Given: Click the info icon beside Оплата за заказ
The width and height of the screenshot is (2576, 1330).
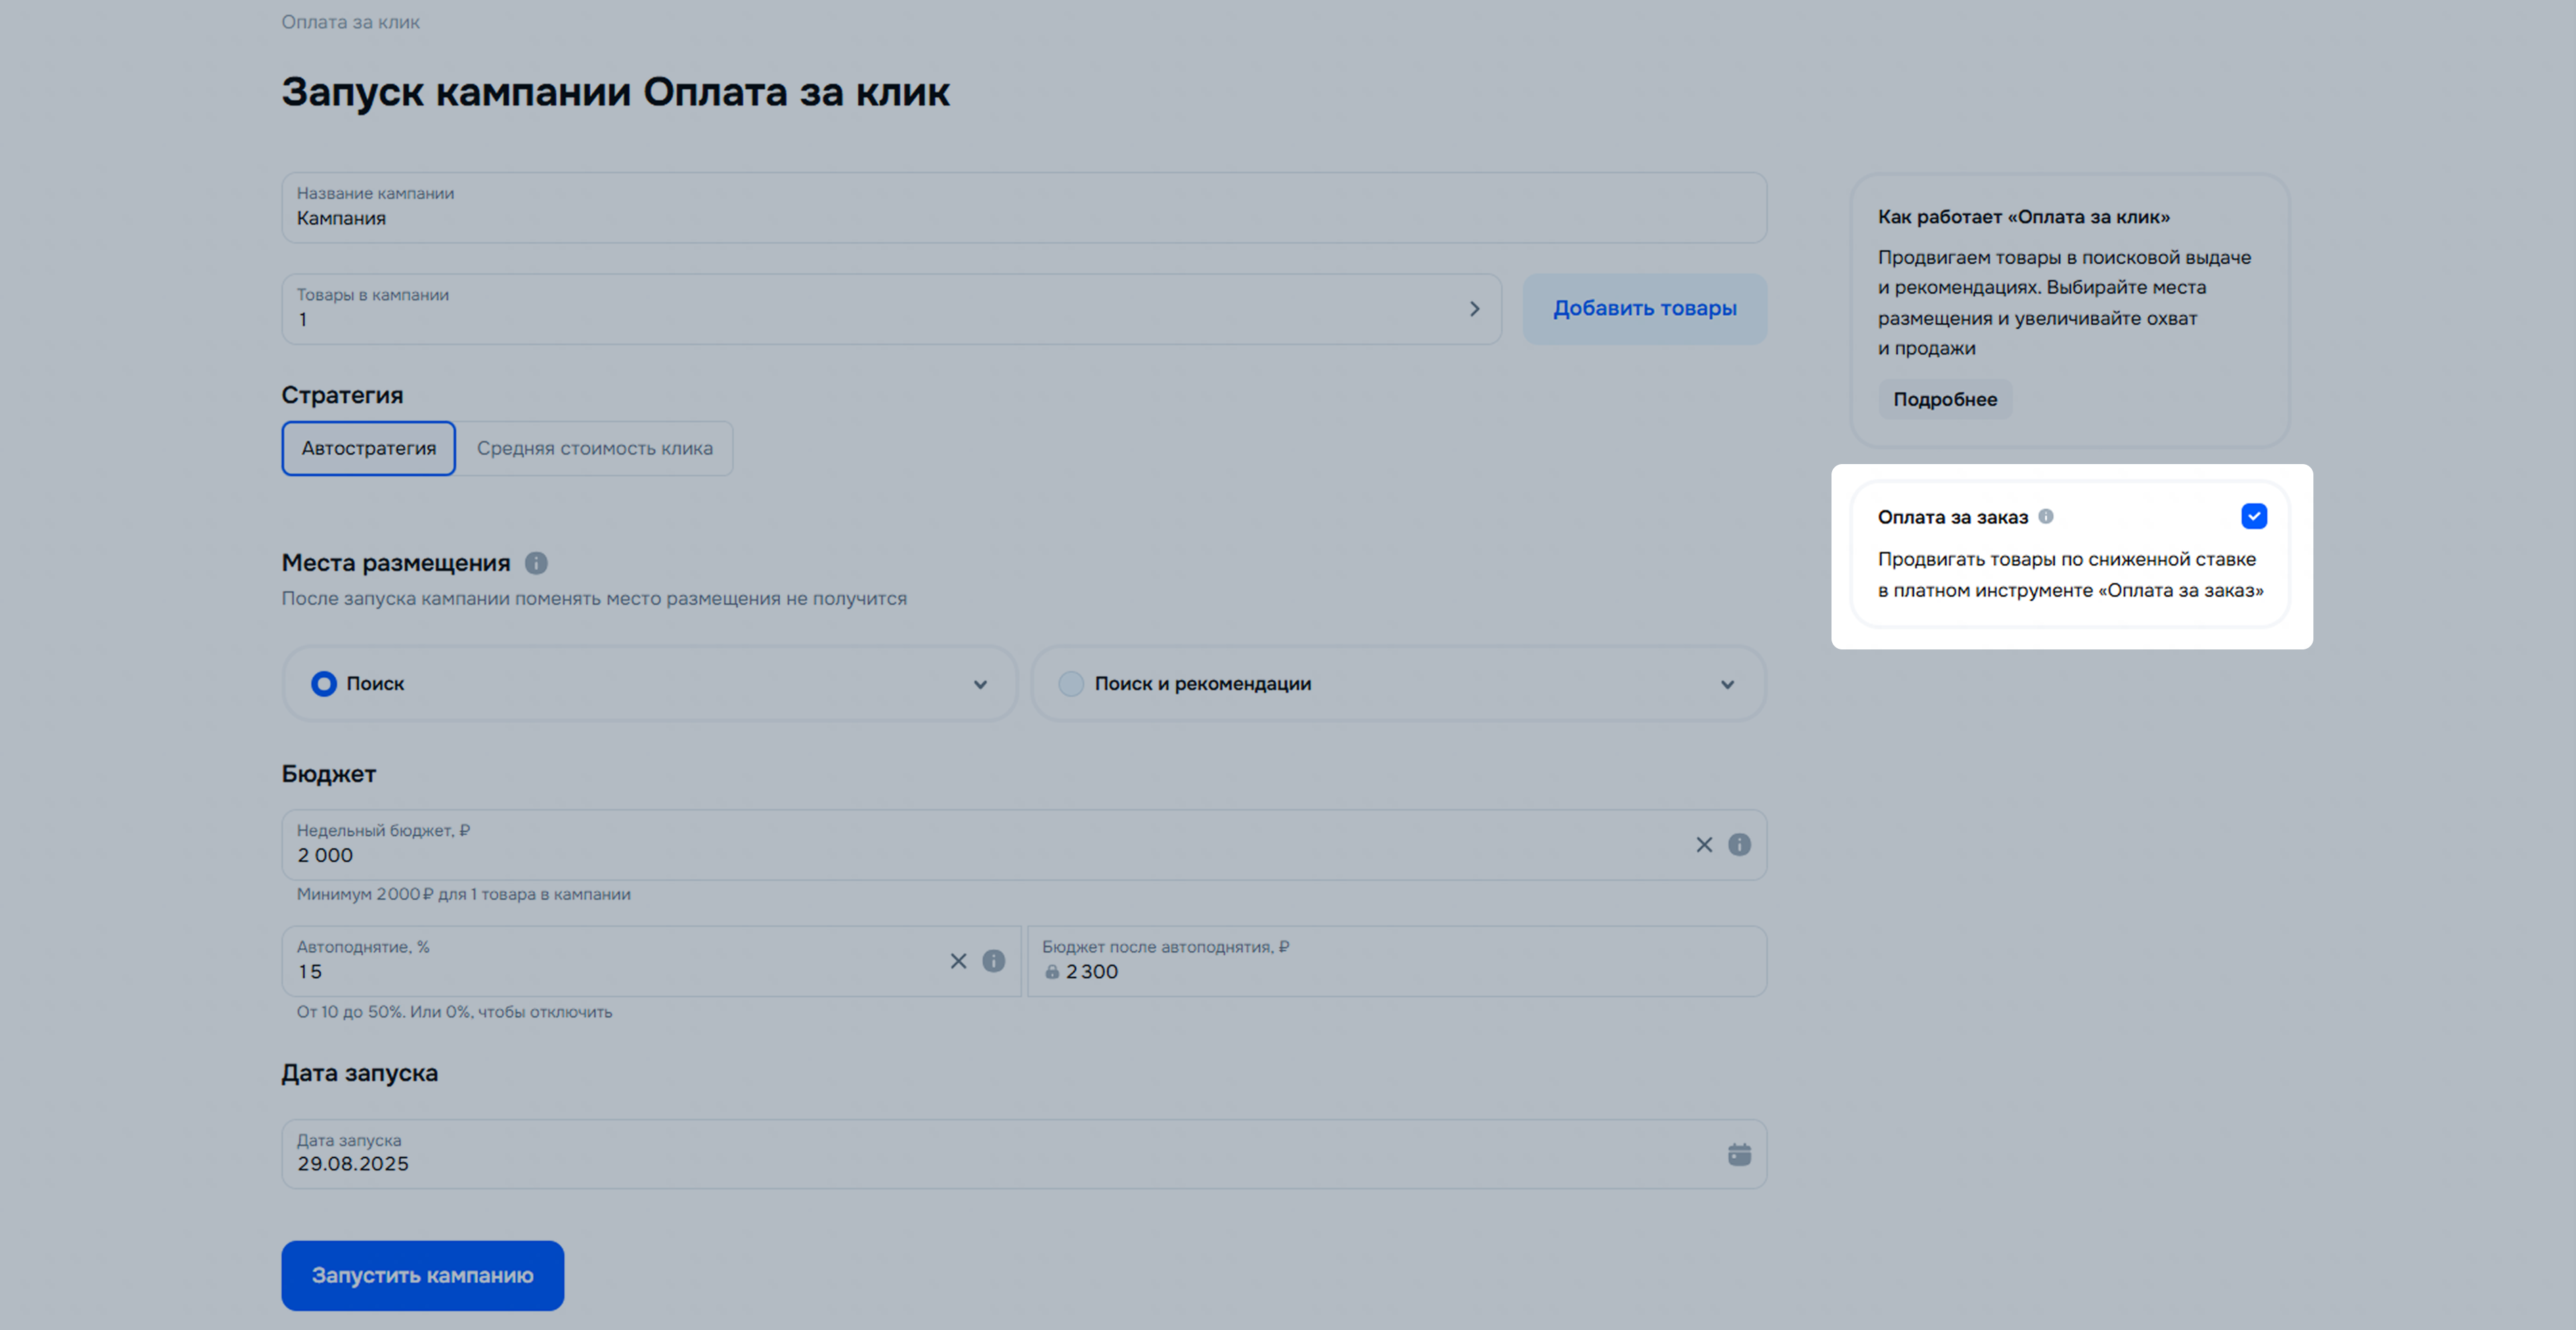Looking at the screenshot, I should [2045, 517].
